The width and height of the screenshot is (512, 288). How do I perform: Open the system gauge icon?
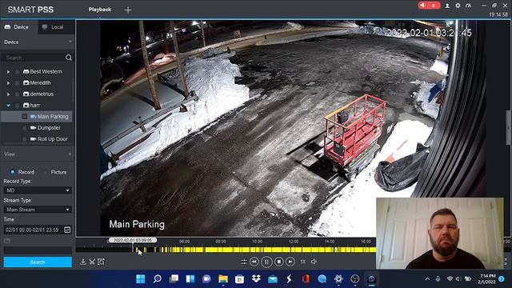468,6
